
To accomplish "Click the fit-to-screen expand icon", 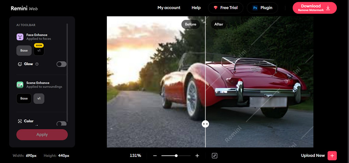I will tap(214, 156).
